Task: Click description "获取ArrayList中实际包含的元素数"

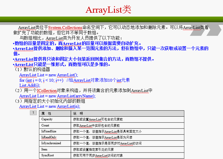Action: (97, 126)
